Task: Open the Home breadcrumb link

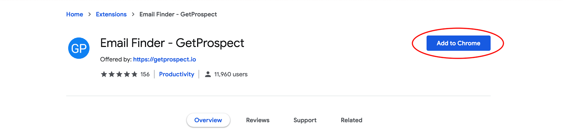Action: point(75,14)
